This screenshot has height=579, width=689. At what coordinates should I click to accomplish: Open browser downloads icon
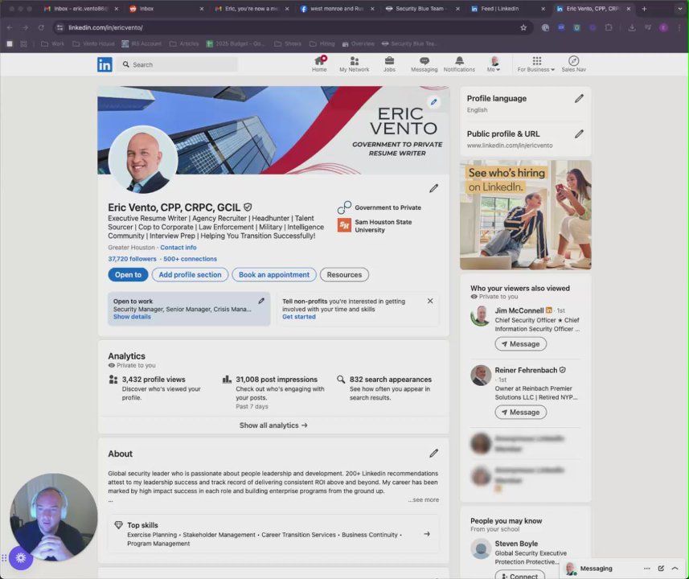coord(632,27)
